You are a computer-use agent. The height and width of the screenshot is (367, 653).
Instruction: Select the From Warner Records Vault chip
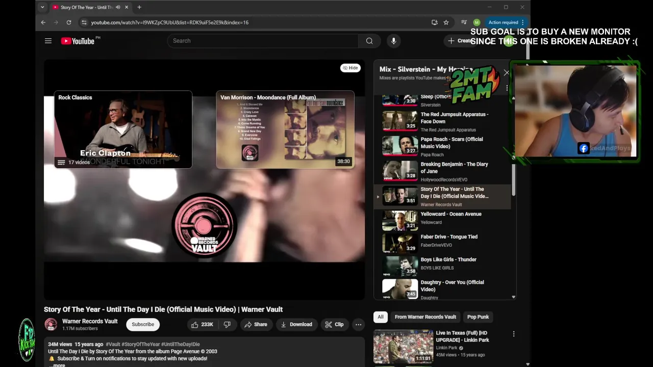425,317
